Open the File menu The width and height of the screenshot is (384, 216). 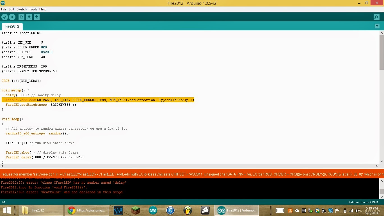pos(4,9)
